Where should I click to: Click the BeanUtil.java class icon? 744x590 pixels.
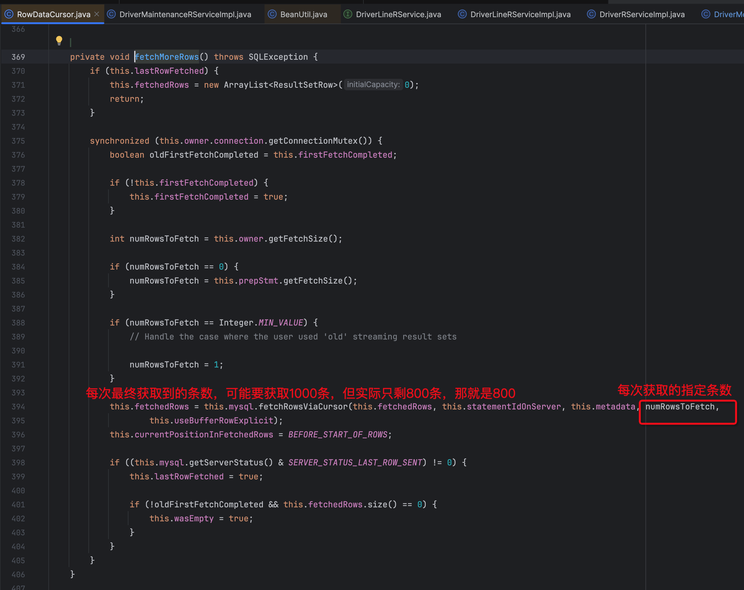272,14
